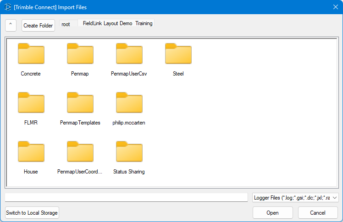343x222 pixels.
Task: Go up one folder level
Action: pyautogui.click(x=11, y=26)
